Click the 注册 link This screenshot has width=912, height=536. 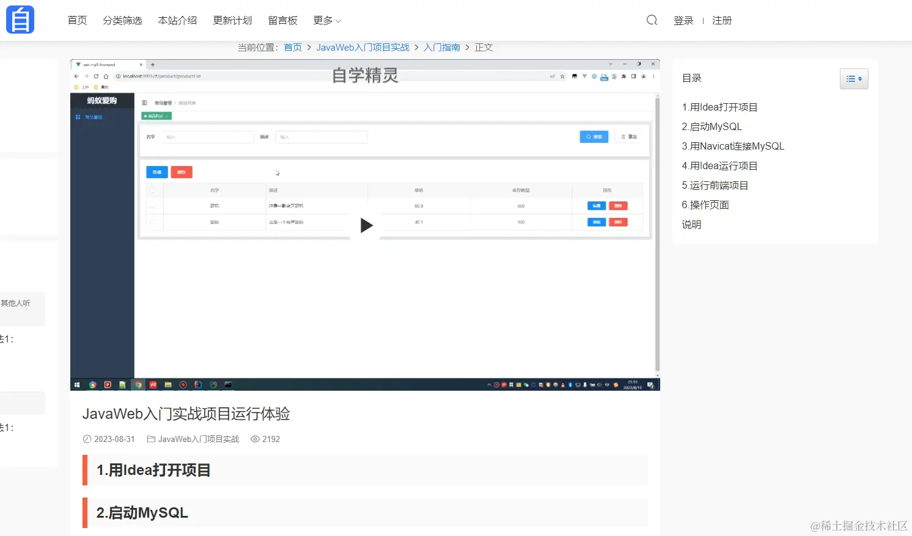pos(722,20)
